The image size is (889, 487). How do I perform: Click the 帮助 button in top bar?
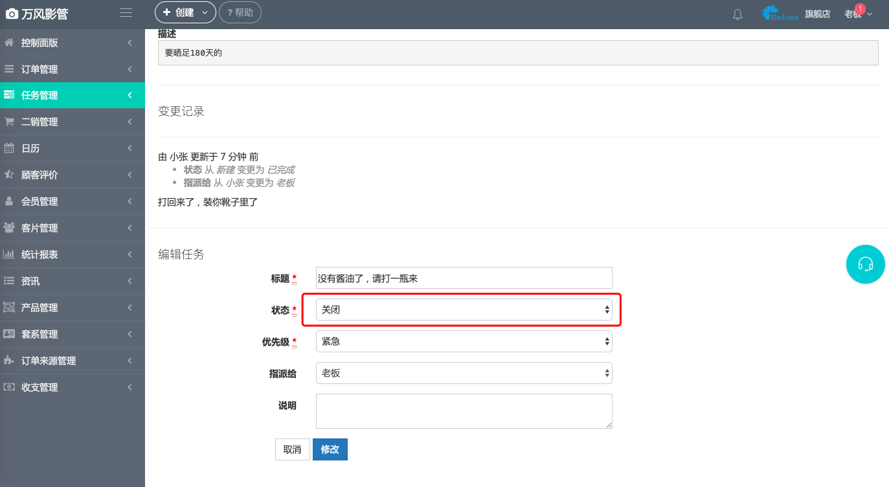[x=240, y=12]
